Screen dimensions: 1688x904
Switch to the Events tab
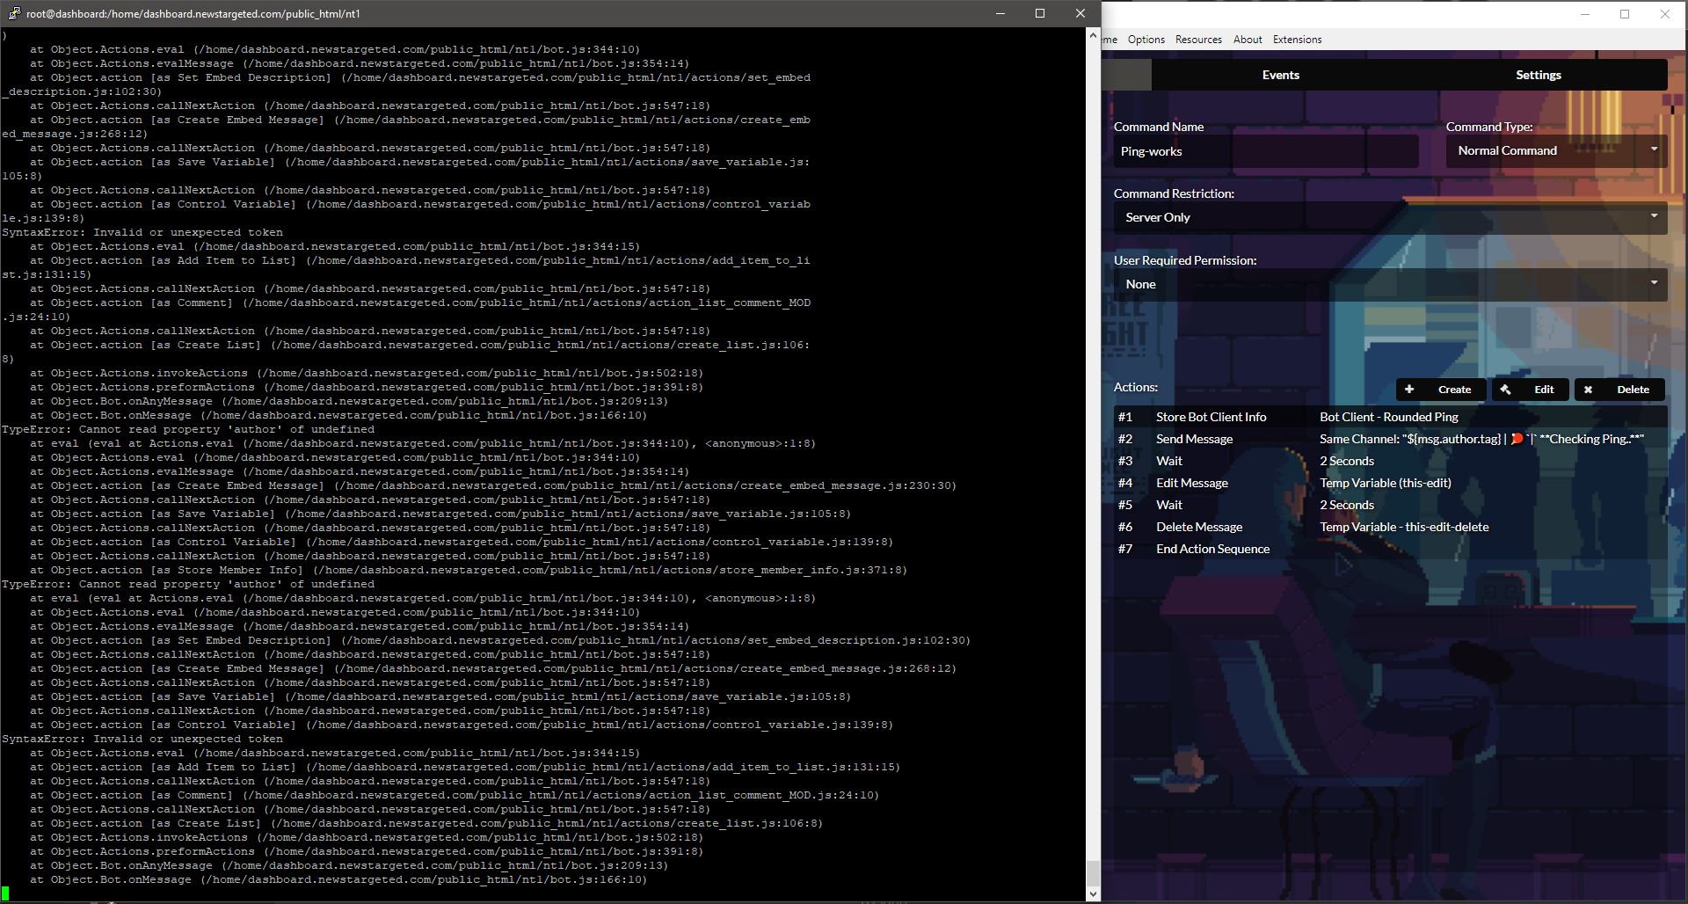tap(1280, 75)
